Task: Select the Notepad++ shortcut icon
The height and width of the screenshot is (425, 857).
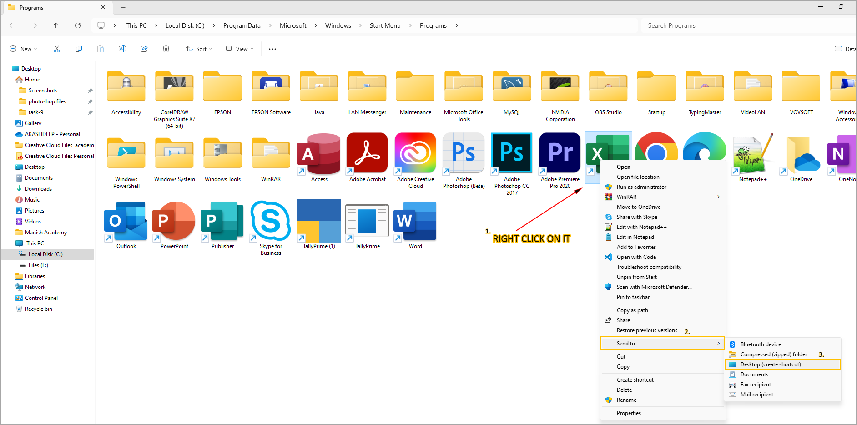Action: (752, 155)
